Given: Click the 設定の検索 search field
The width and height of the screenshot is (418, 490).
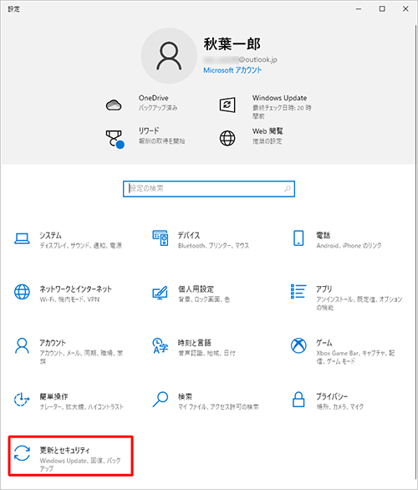Looking at the screenshot, I should point(209,189).
